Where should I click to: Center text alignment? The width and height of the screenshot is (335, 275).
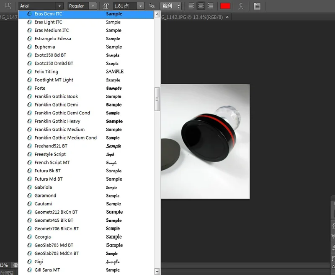pos(201,6)
